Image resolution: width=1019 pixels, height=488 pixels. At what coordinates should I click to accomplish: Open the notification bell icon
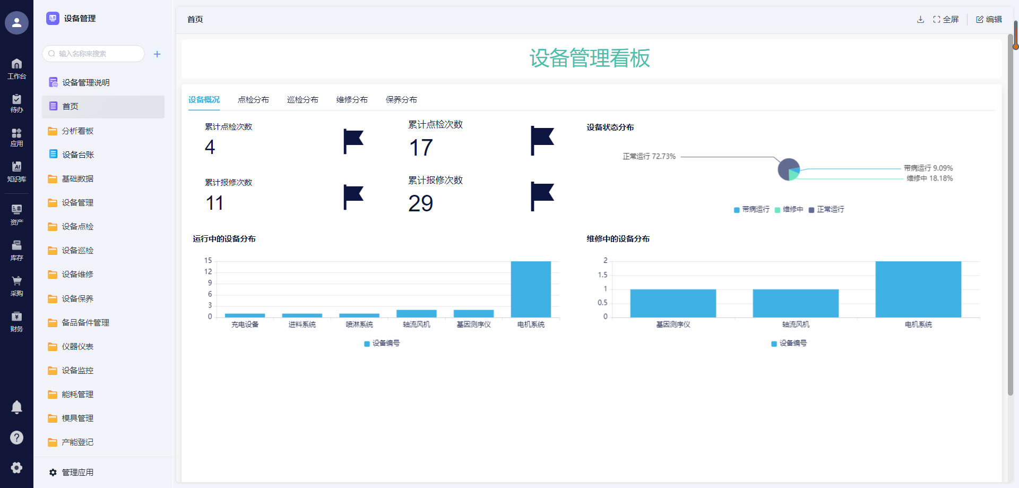click(16, 407)
